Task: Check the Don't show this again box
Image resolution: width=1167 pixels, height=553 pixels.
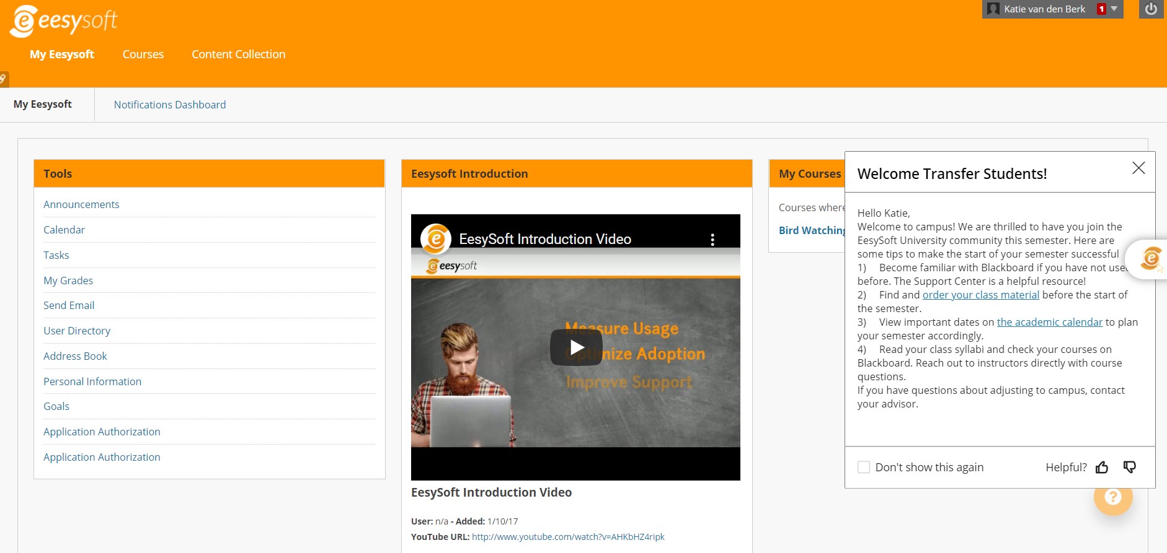Action: click(864, 467)
